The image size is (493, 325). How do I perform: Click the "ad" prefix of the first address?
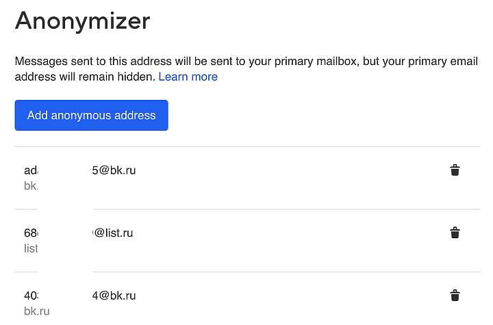[x=31, y=170]
